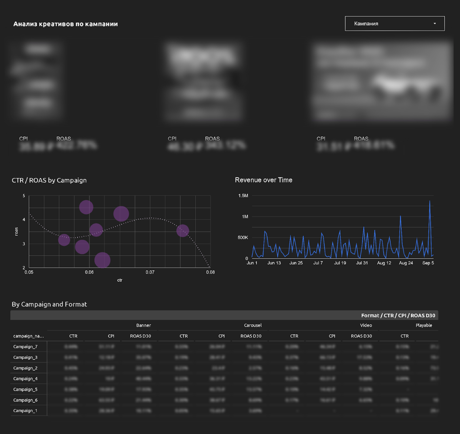
Task: Click the Campaign_7 row label
Action: point(25,347)
